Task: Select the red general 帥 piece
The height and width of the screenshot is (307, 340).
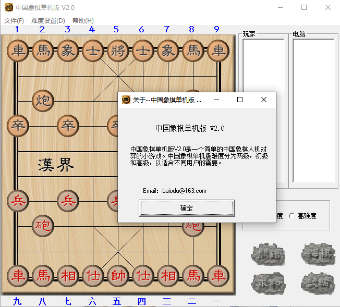Action: [117, 275]
